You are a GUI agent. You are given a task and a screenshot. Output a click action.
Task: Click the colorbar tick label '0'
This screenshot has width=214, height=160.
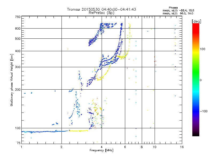tap(200, 80)
